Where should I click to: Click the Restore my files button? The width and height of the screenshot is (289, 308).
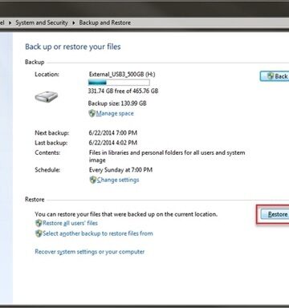(x=275, y=214)
